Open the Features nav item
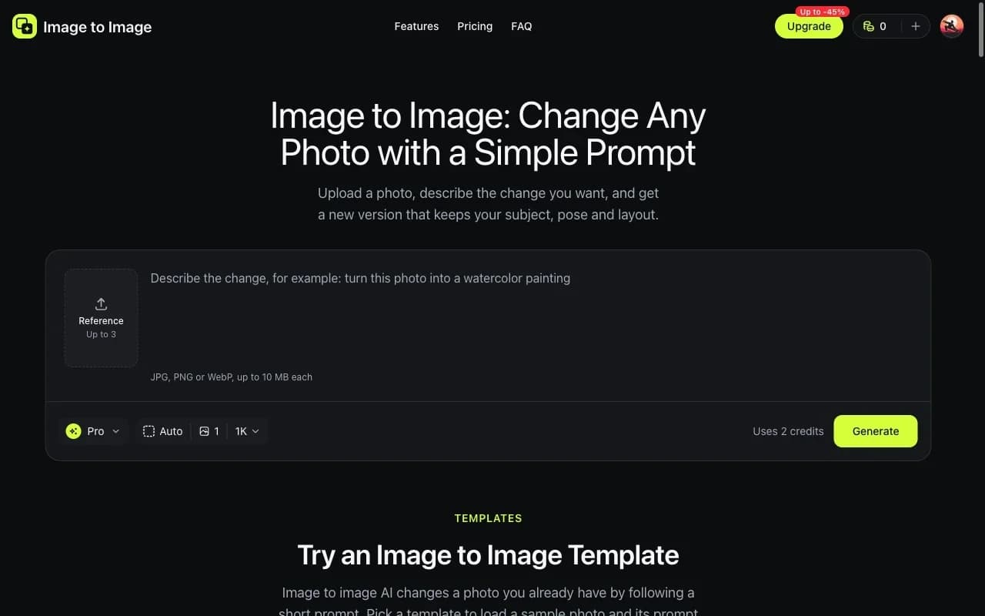 [416, 26]
